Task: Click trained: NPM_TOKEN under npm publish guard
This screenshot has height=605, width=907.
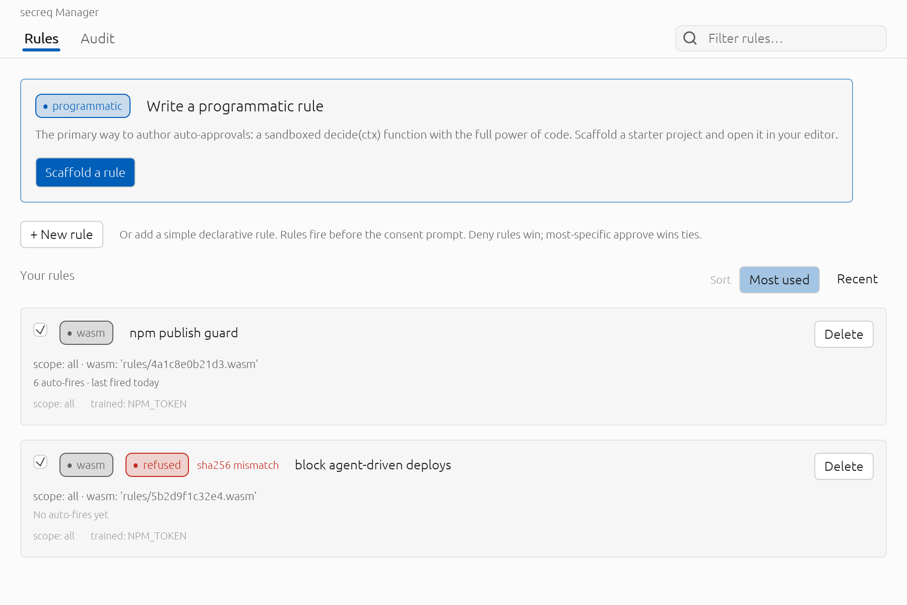Action: (139, 404)
